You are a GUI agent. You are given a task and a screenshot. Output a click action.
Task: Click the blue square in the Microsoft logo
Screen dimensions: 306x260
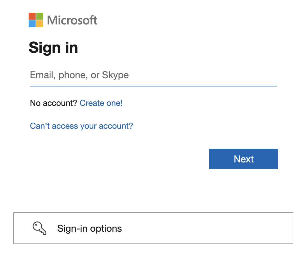(32, 24)
